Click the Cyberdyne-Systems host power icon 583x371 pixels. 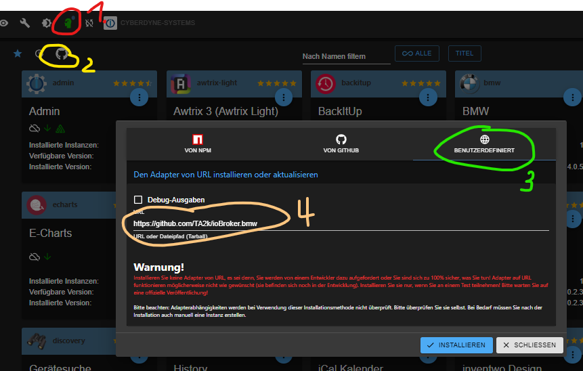(110, 23)
